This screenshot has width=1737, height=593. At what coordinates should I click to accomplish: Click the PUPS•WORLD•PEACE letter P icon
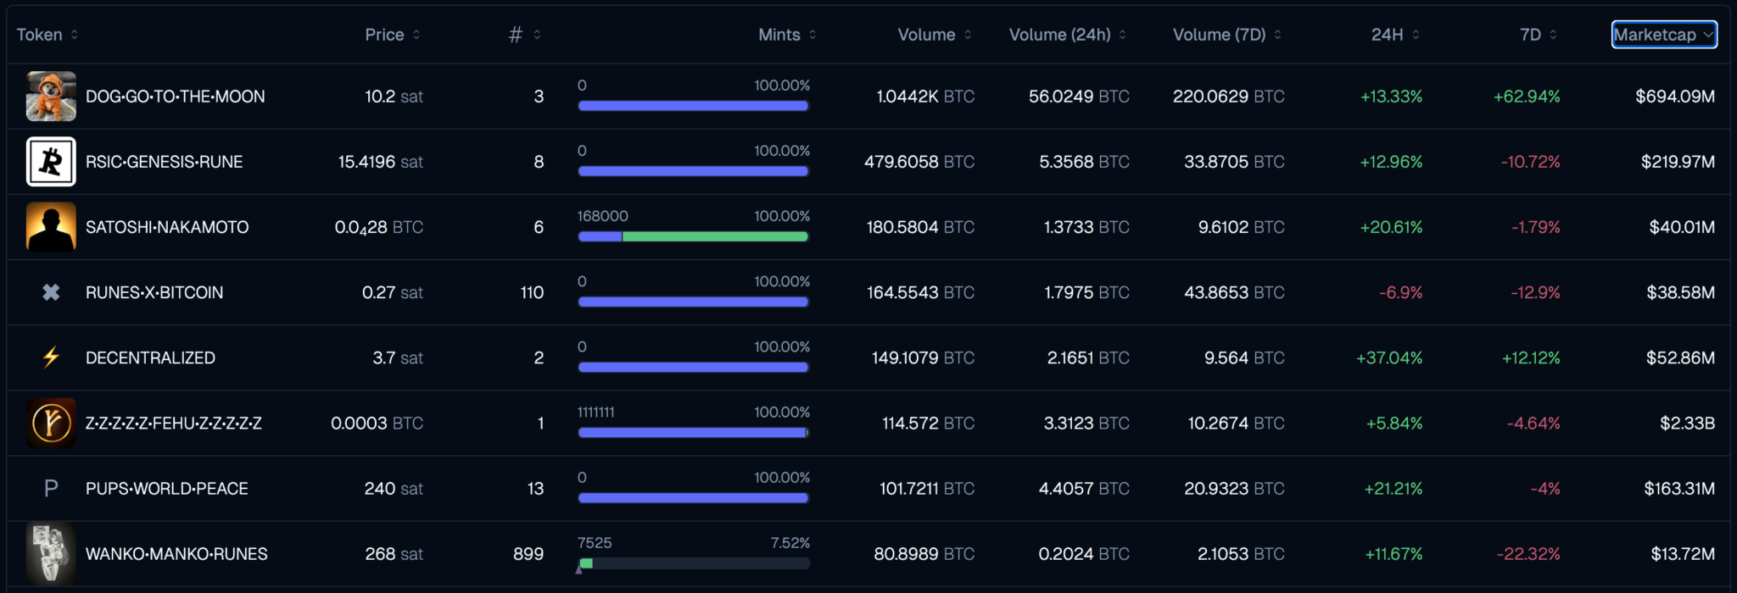51,489
